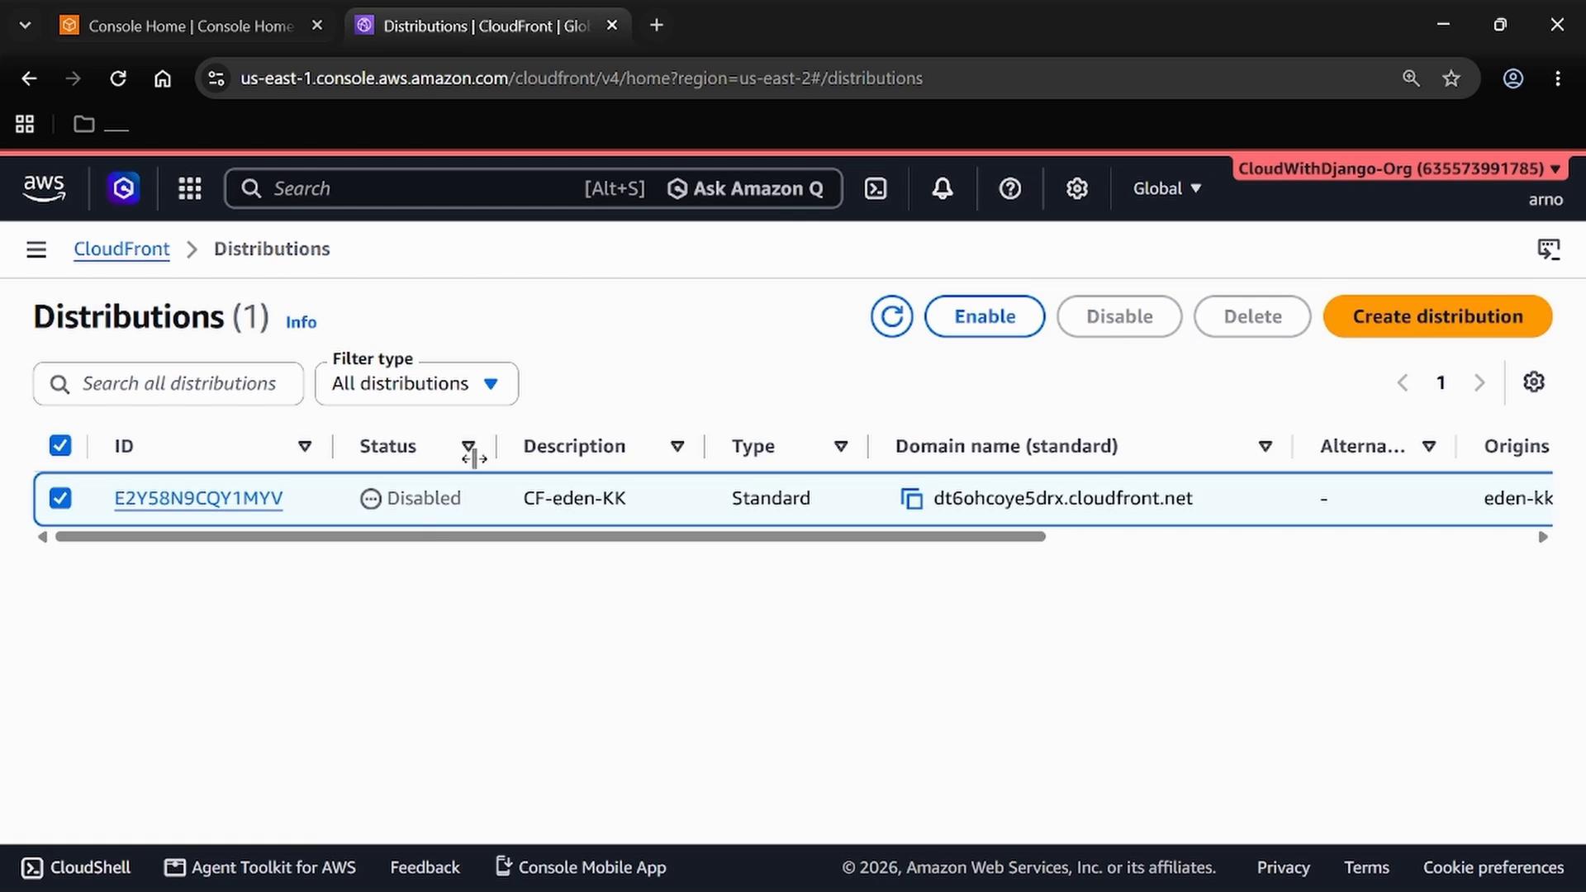Open the Filter type All distributions dropdown
Viewport: 1586px width, 892px height.
[x=416, y=384]
